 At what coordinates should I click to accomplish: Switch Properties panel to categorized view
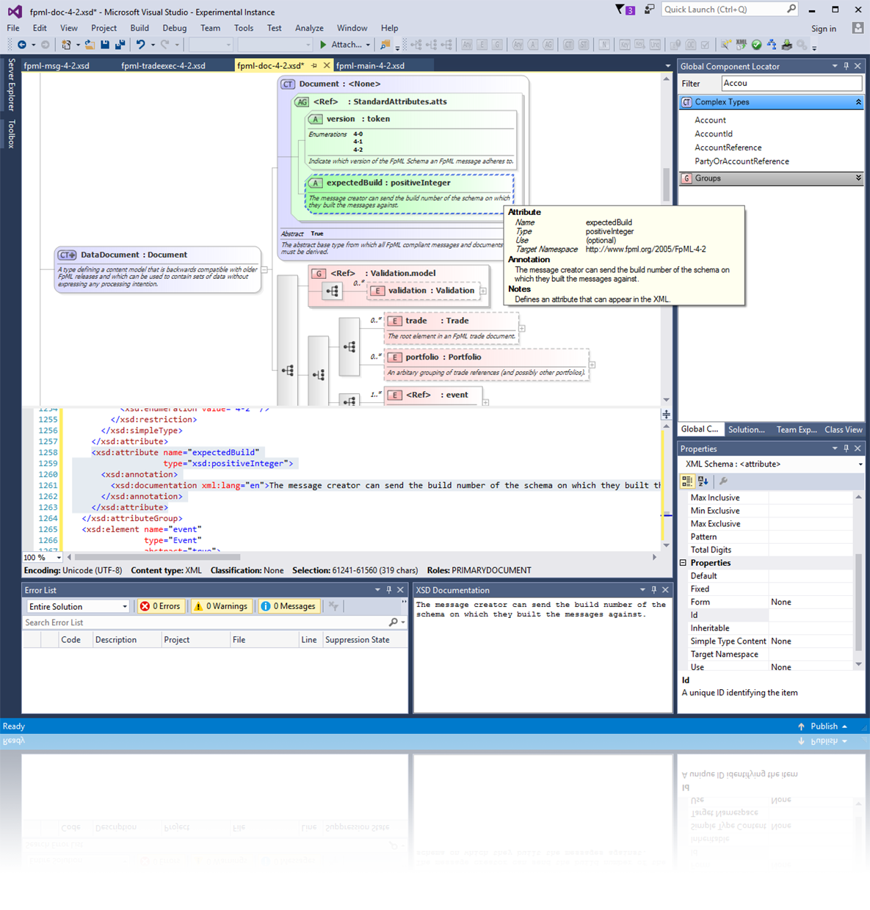click(688, 481)
